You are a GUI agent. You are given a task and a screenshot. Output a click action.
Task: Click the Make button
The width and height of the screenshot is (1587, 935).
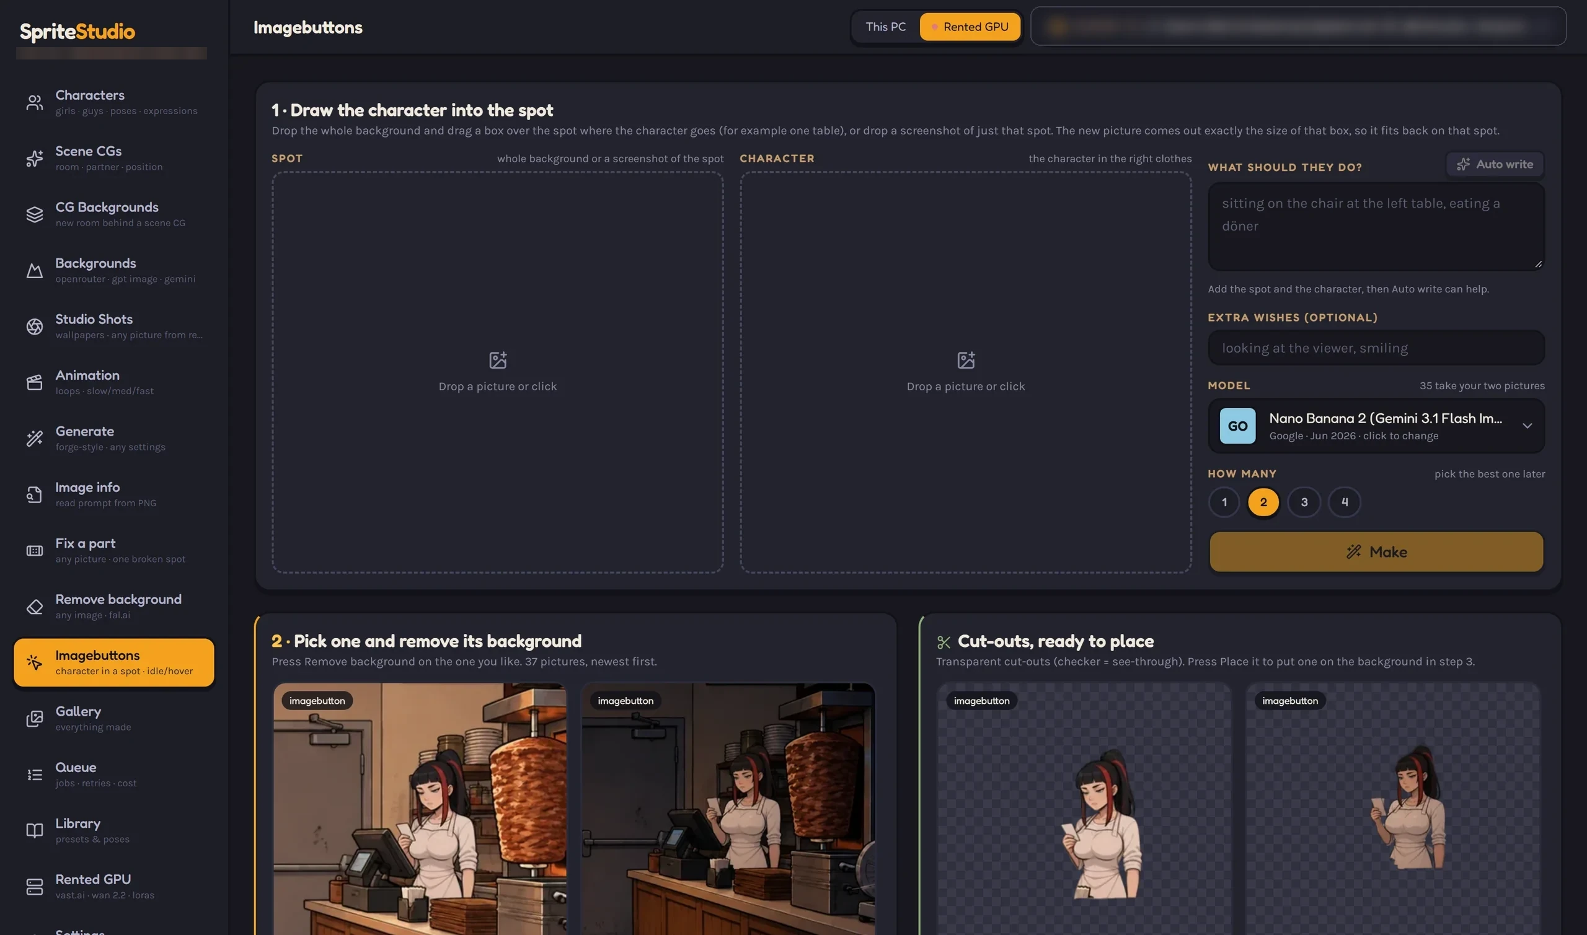pyautogui.click(x=1376, y=552)
